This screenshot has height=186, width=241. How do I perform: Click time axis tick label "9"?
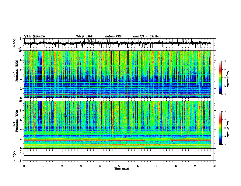[195, 166]
